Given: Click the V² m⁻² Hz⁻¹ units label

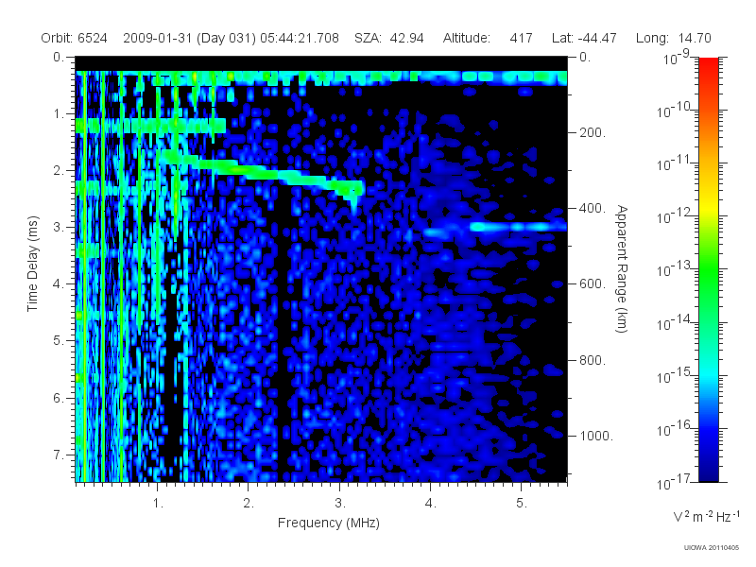Looking at the screenshot, I should pos(706,516).
